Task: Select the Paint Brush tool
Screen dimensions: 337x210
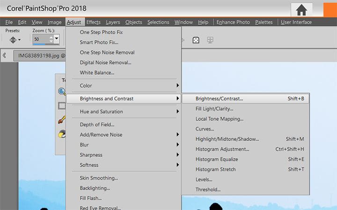Action: click(x=61, y=120)
